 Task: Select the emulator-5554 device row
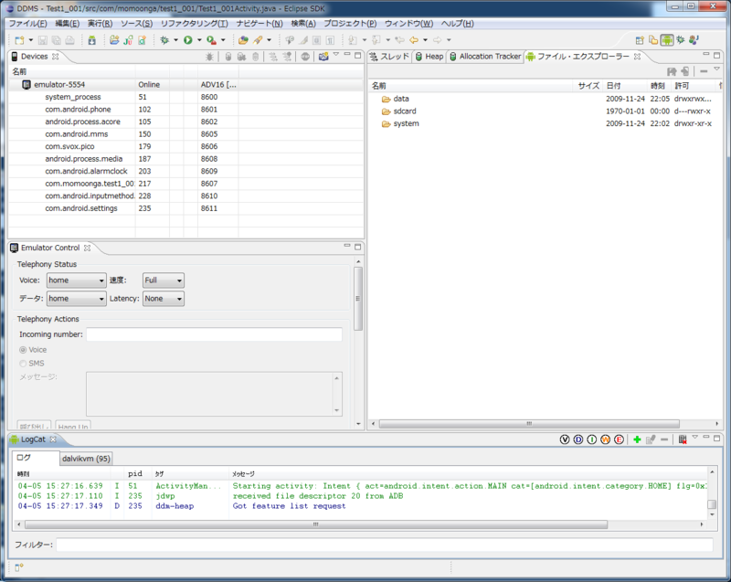coord(185,85)
